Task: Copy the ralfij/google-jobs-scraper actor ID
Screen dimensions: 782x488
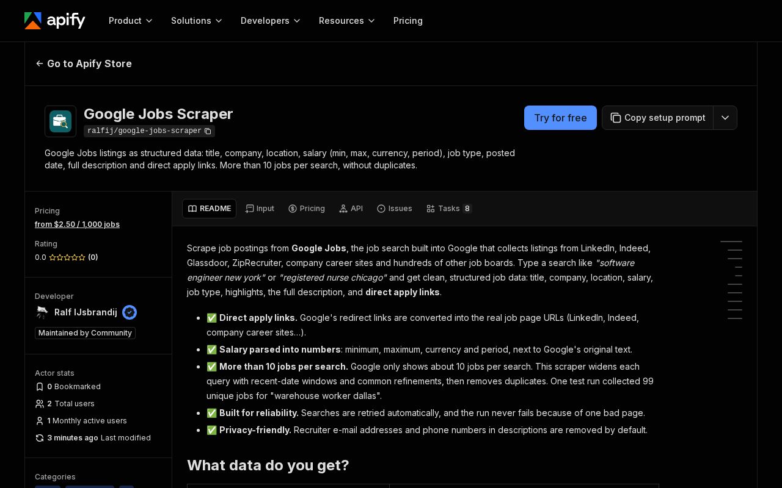Action: (208, 131)
